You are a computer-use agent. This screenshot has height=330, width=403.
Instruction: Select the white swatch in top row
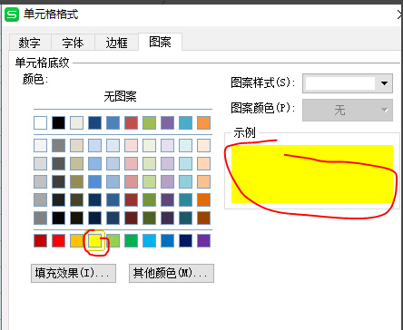point(40,122)
